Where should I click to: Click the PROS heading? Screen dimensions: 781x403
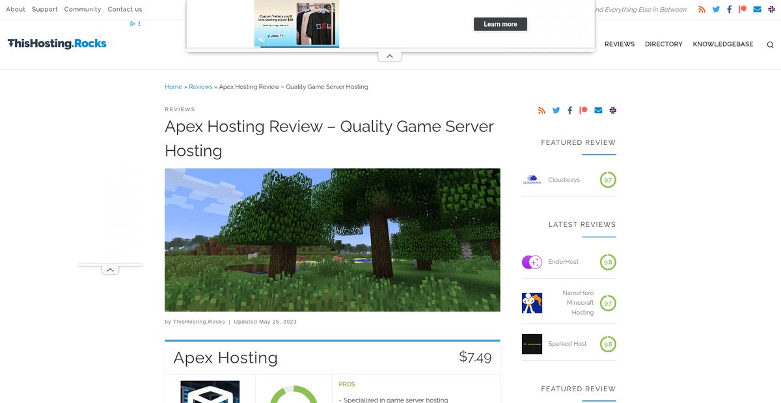point(347,384)
